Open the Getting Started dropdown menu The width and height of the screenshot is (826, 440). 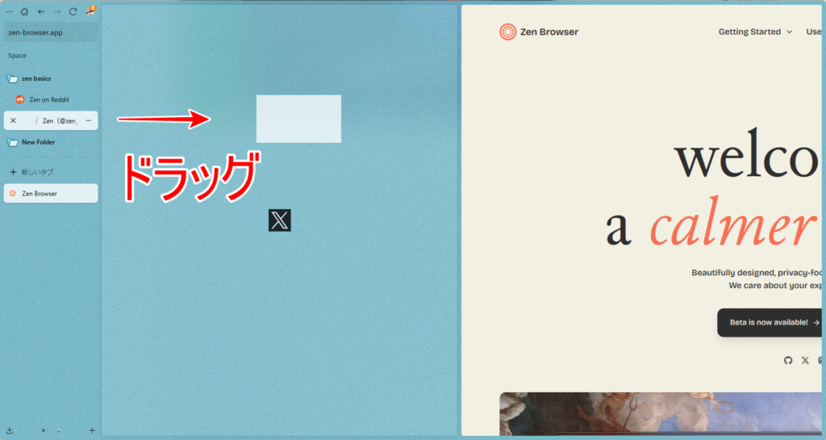coord(755,31)
